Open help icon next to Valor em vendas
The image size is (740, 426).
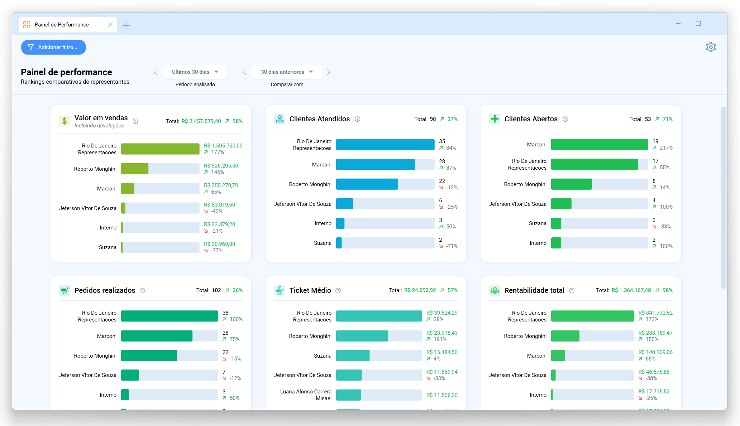(135, 121)
